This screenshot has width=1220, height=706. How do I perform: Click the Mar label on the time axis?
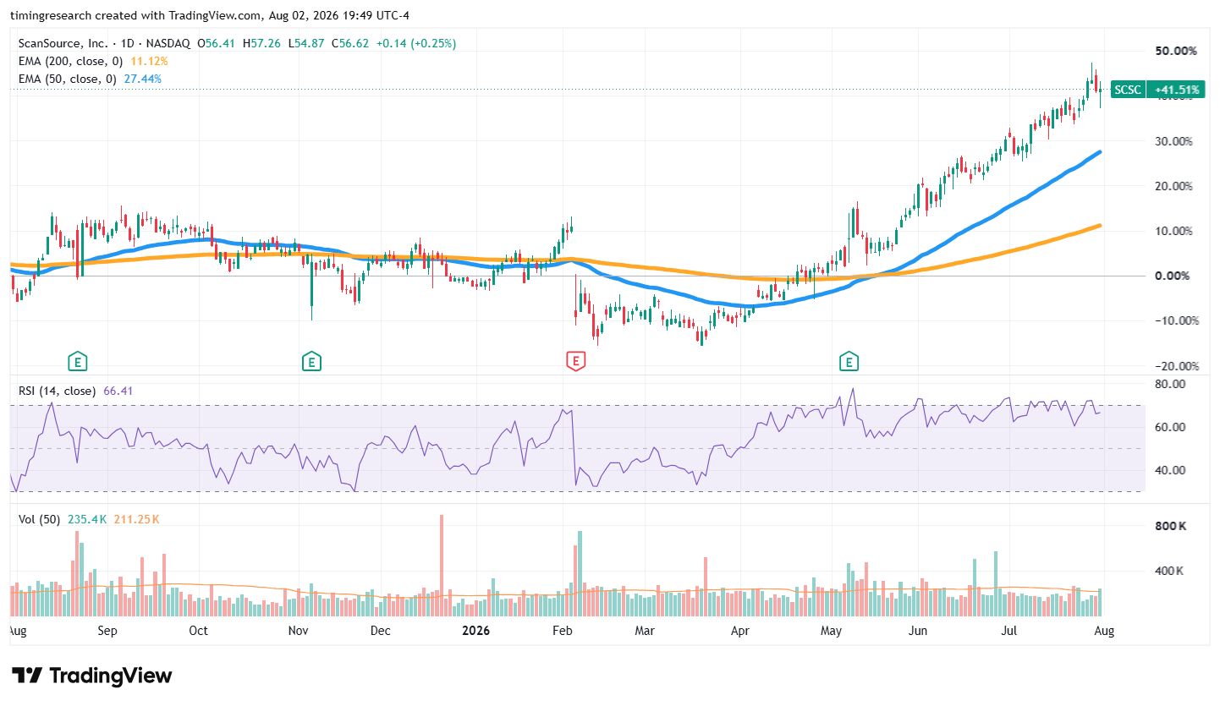646,631
